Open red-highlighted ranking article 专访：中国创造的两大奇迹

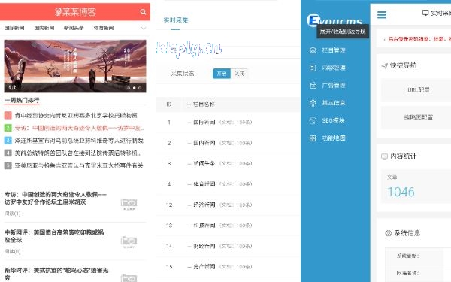[80, 128]
